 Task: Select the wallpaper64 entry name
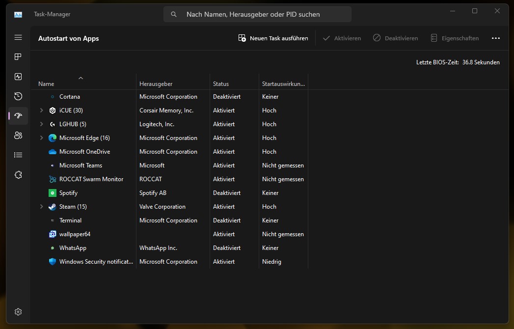coord(75,234)
